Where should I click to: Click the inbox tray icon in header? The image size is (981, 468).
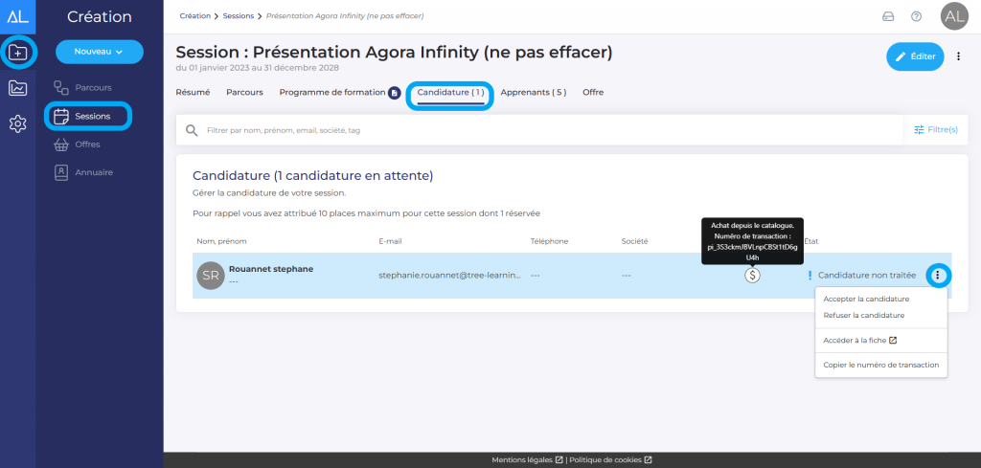pyautogui.click(x=887, y=16)
